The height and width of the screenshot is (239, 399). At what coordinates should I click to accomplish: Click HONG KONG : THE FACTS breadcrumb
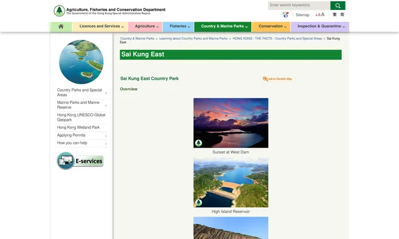pos(277,39)
